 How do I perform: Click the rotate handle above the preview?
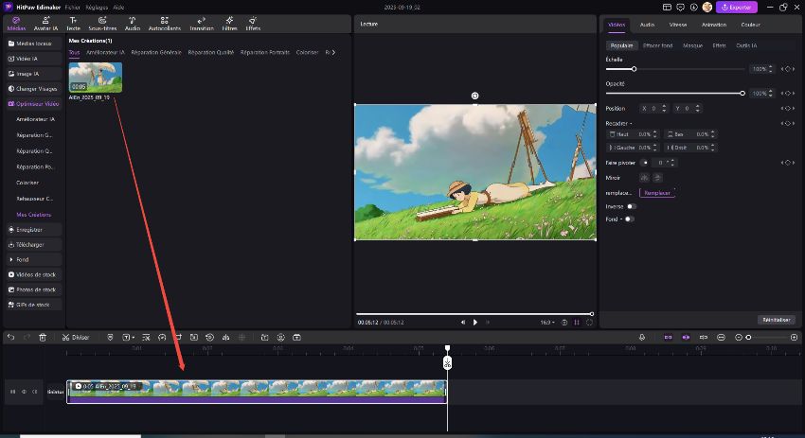point(474,96)
